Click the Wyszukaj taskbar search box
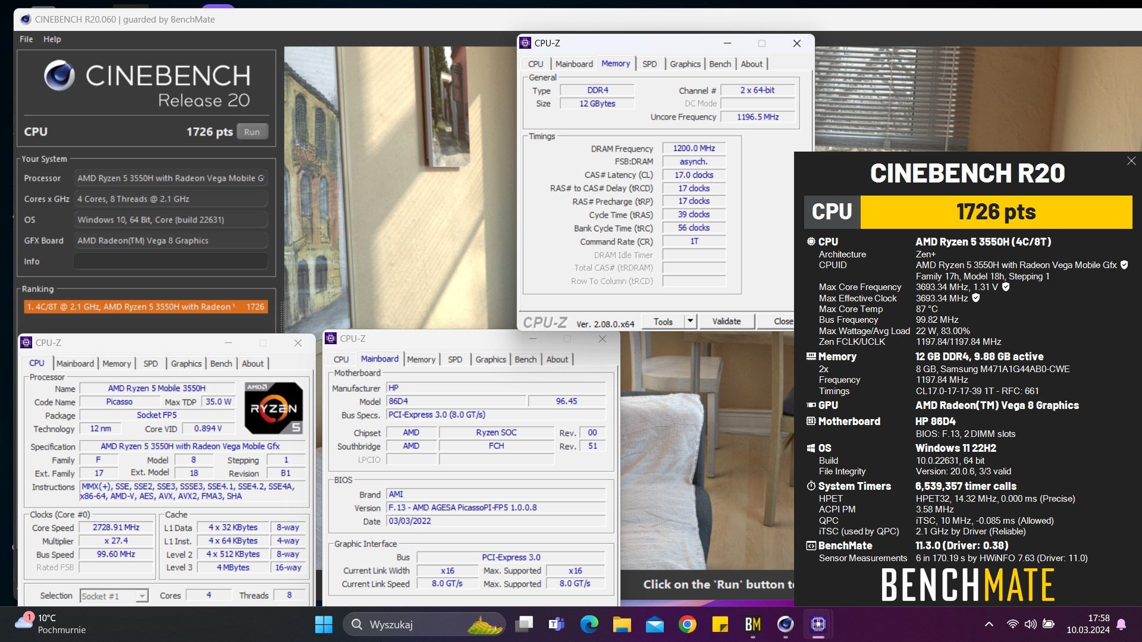Screen dimensions: 1142x642 [424, 624]
